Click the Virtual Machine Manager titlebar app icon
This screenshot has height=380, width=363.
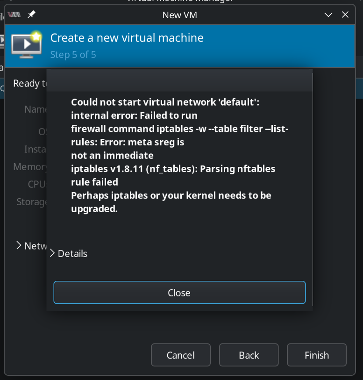pyautogui.click(x=14, y=14)
